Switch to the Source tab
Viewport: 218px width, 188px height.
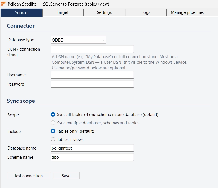(21, 13)
